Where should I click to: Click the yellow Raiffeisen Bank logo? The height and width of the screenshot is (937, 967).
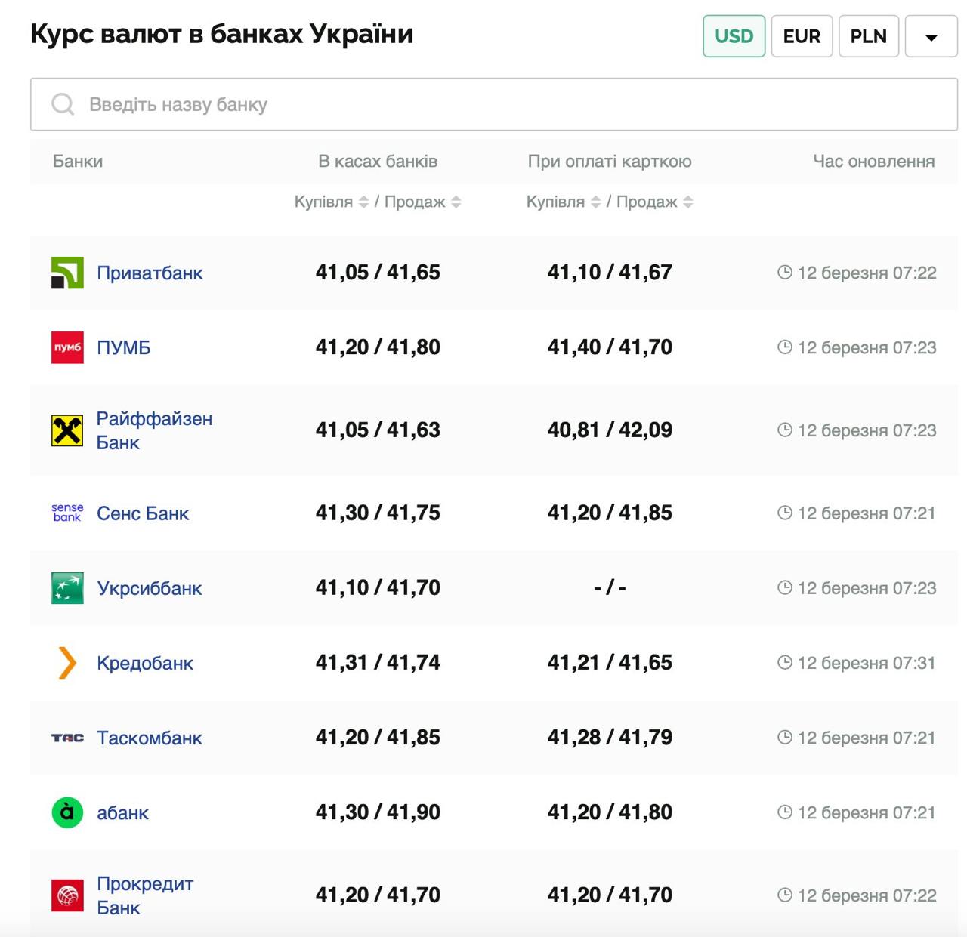pyautogui.click(x=67, y=430)
